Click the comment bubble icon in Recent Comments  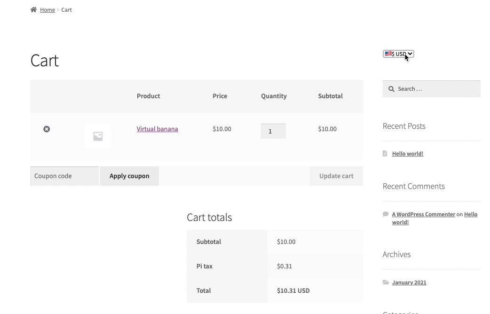(386, 214)
